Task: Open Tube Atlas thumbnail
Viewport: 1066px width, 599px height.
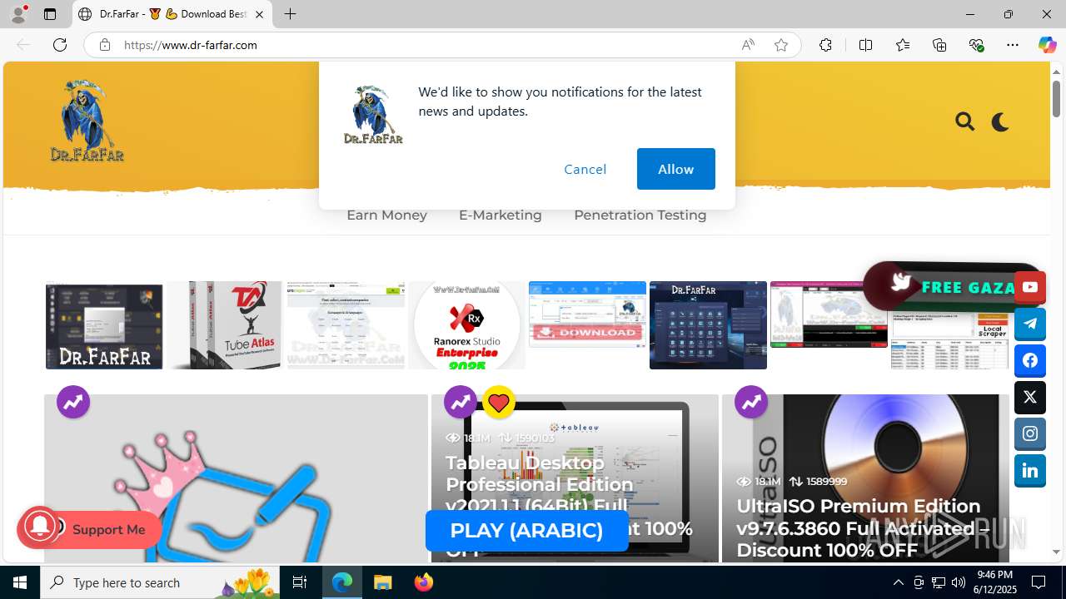Action: click(224, 325)
